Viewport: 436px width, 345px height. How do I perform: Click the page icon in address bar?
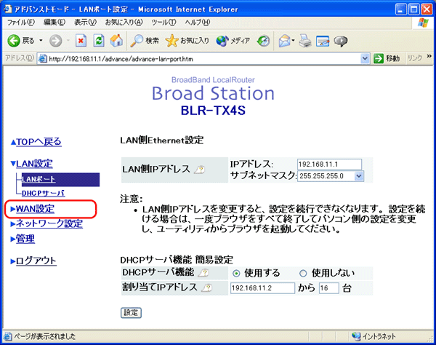(43, 59)
